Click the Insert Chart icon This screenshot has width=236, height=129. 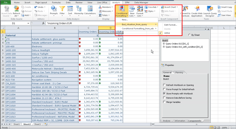(163, 7)
